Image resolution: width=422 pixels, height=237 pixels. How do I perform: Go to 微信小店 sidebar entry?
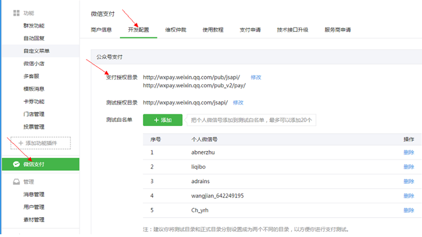[x=34, y=63]
